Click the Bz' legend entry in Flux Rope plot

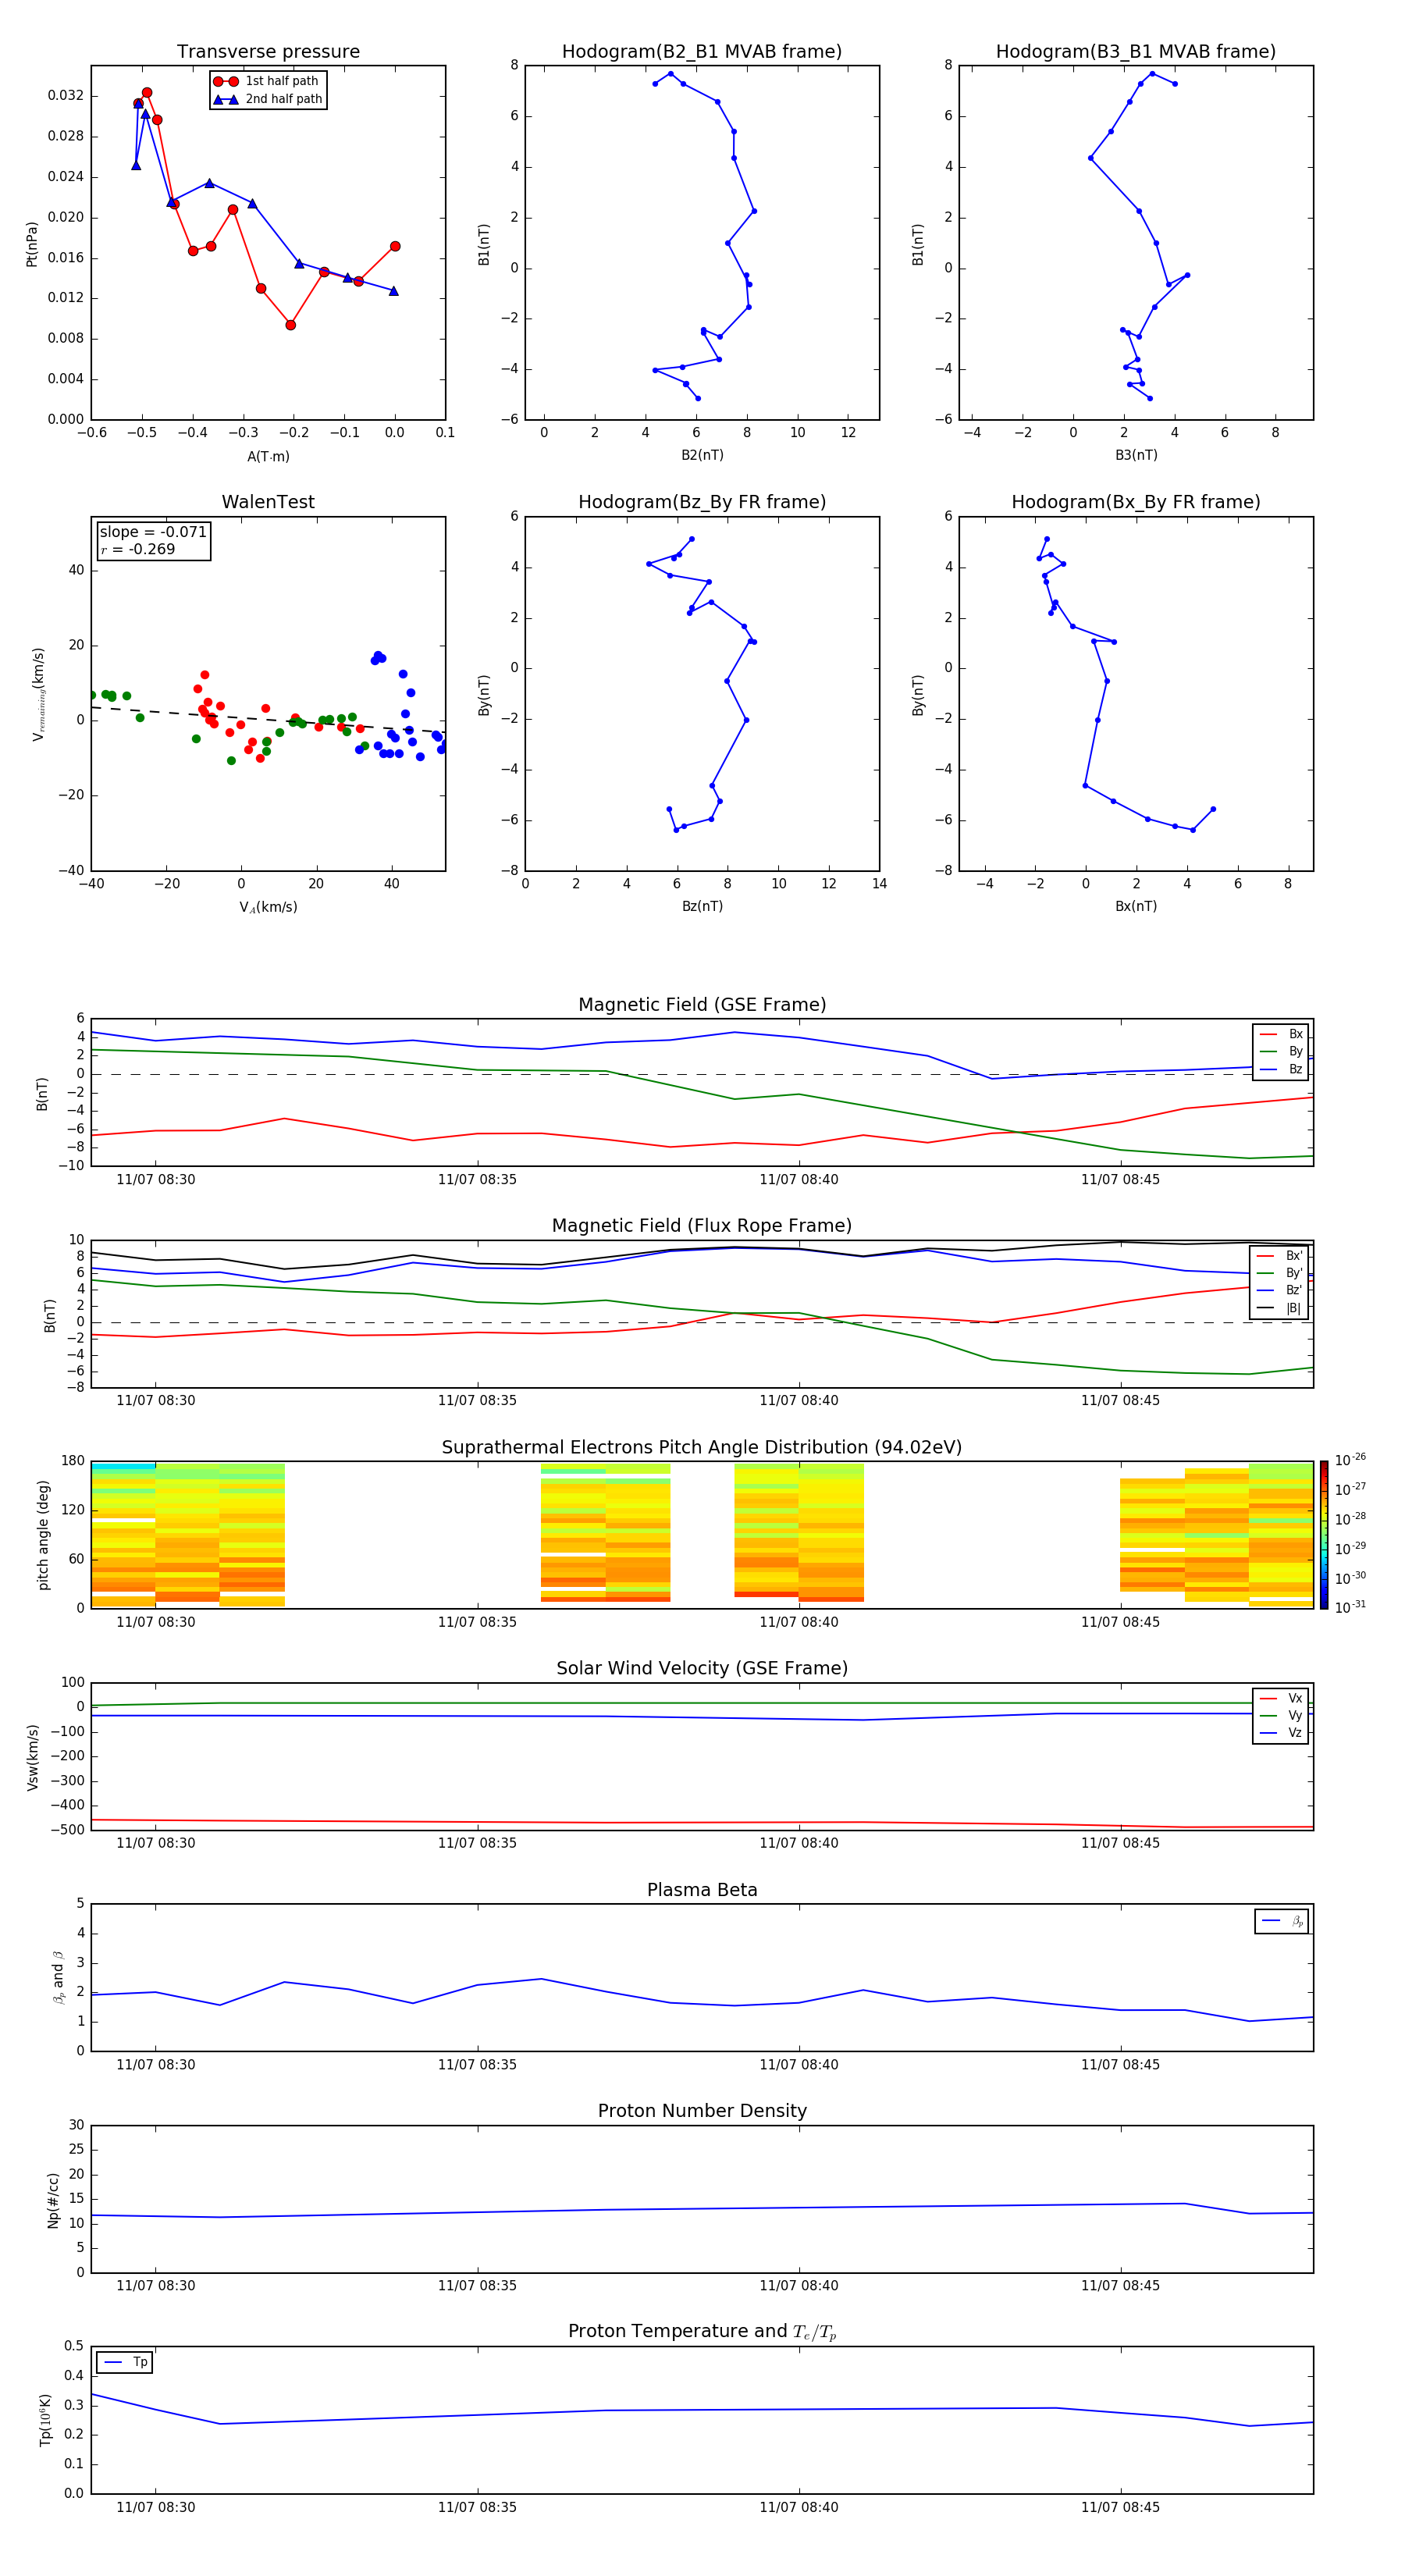tap(1279, 1290)
